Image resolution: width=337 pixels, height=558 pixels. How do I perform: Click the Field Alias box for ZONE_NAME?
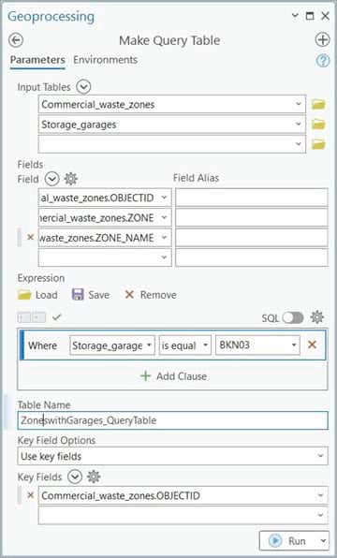[251, 238]
